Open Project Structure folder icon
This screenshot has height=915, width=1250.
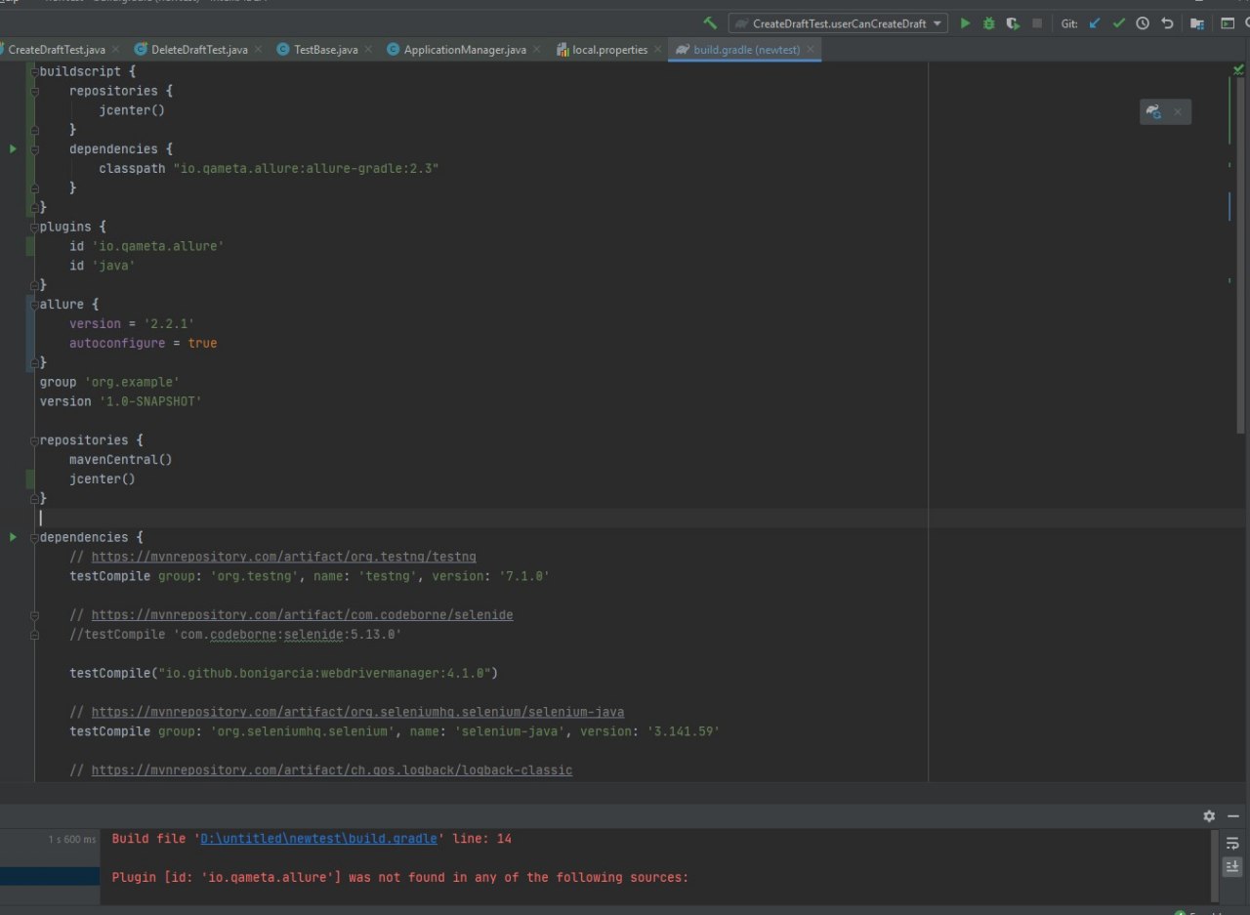pos(1197,23)
